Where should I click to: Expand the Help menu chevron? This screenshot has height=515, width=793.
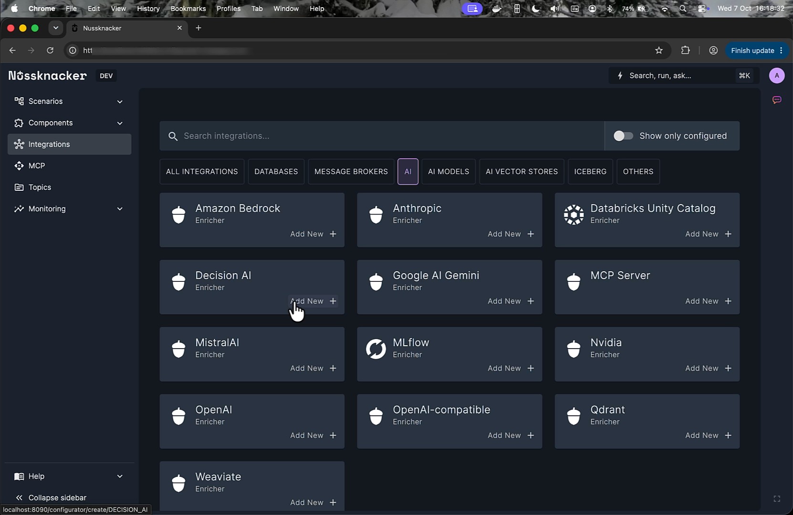[120, 476]
